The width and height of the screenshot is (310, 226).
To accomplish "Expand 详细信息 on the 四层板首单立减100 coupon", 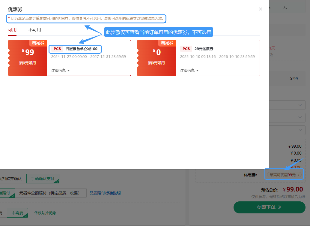I will (60, 71).
